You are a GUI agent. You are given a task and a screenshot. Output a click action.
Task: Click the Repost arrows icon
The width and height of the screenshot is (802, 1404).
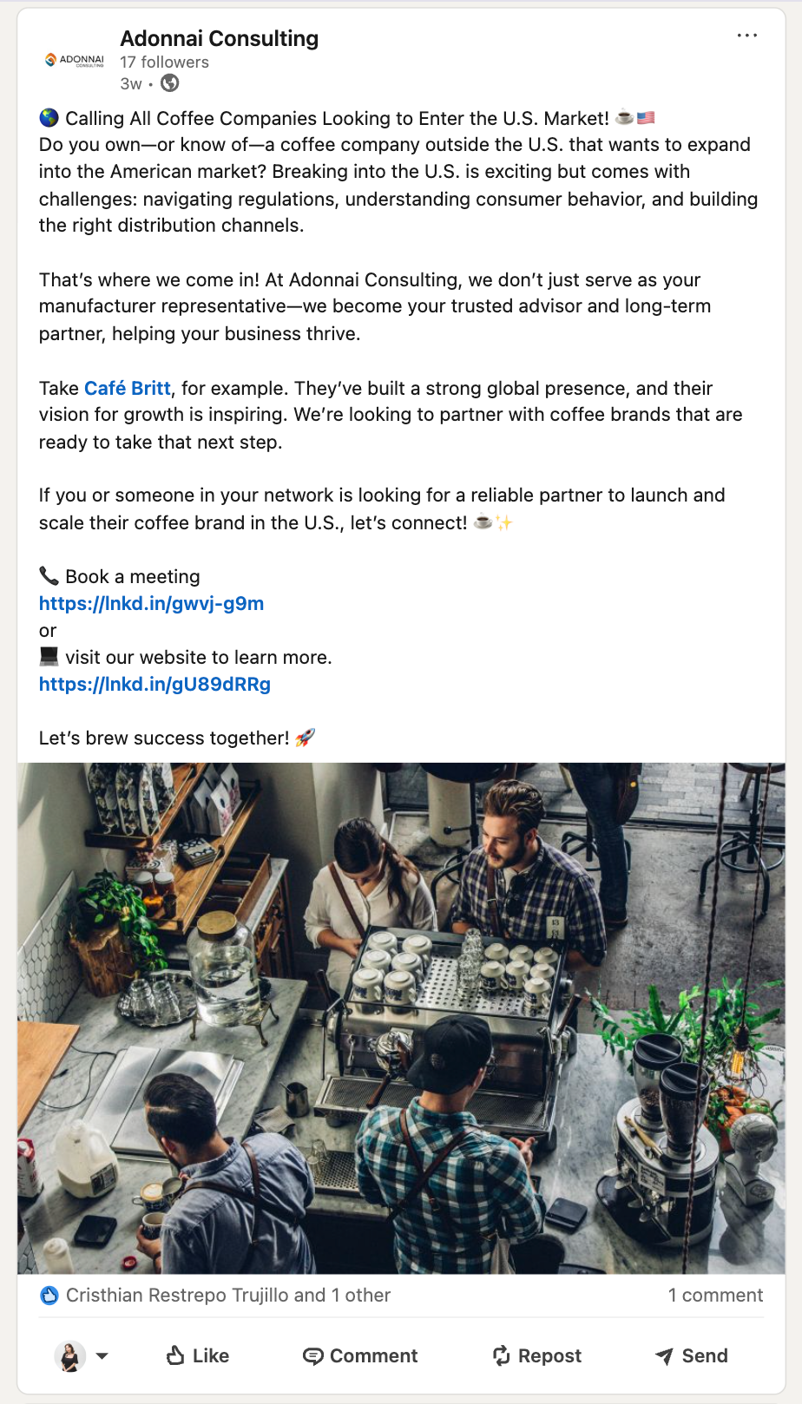[x=502, y=1355]
